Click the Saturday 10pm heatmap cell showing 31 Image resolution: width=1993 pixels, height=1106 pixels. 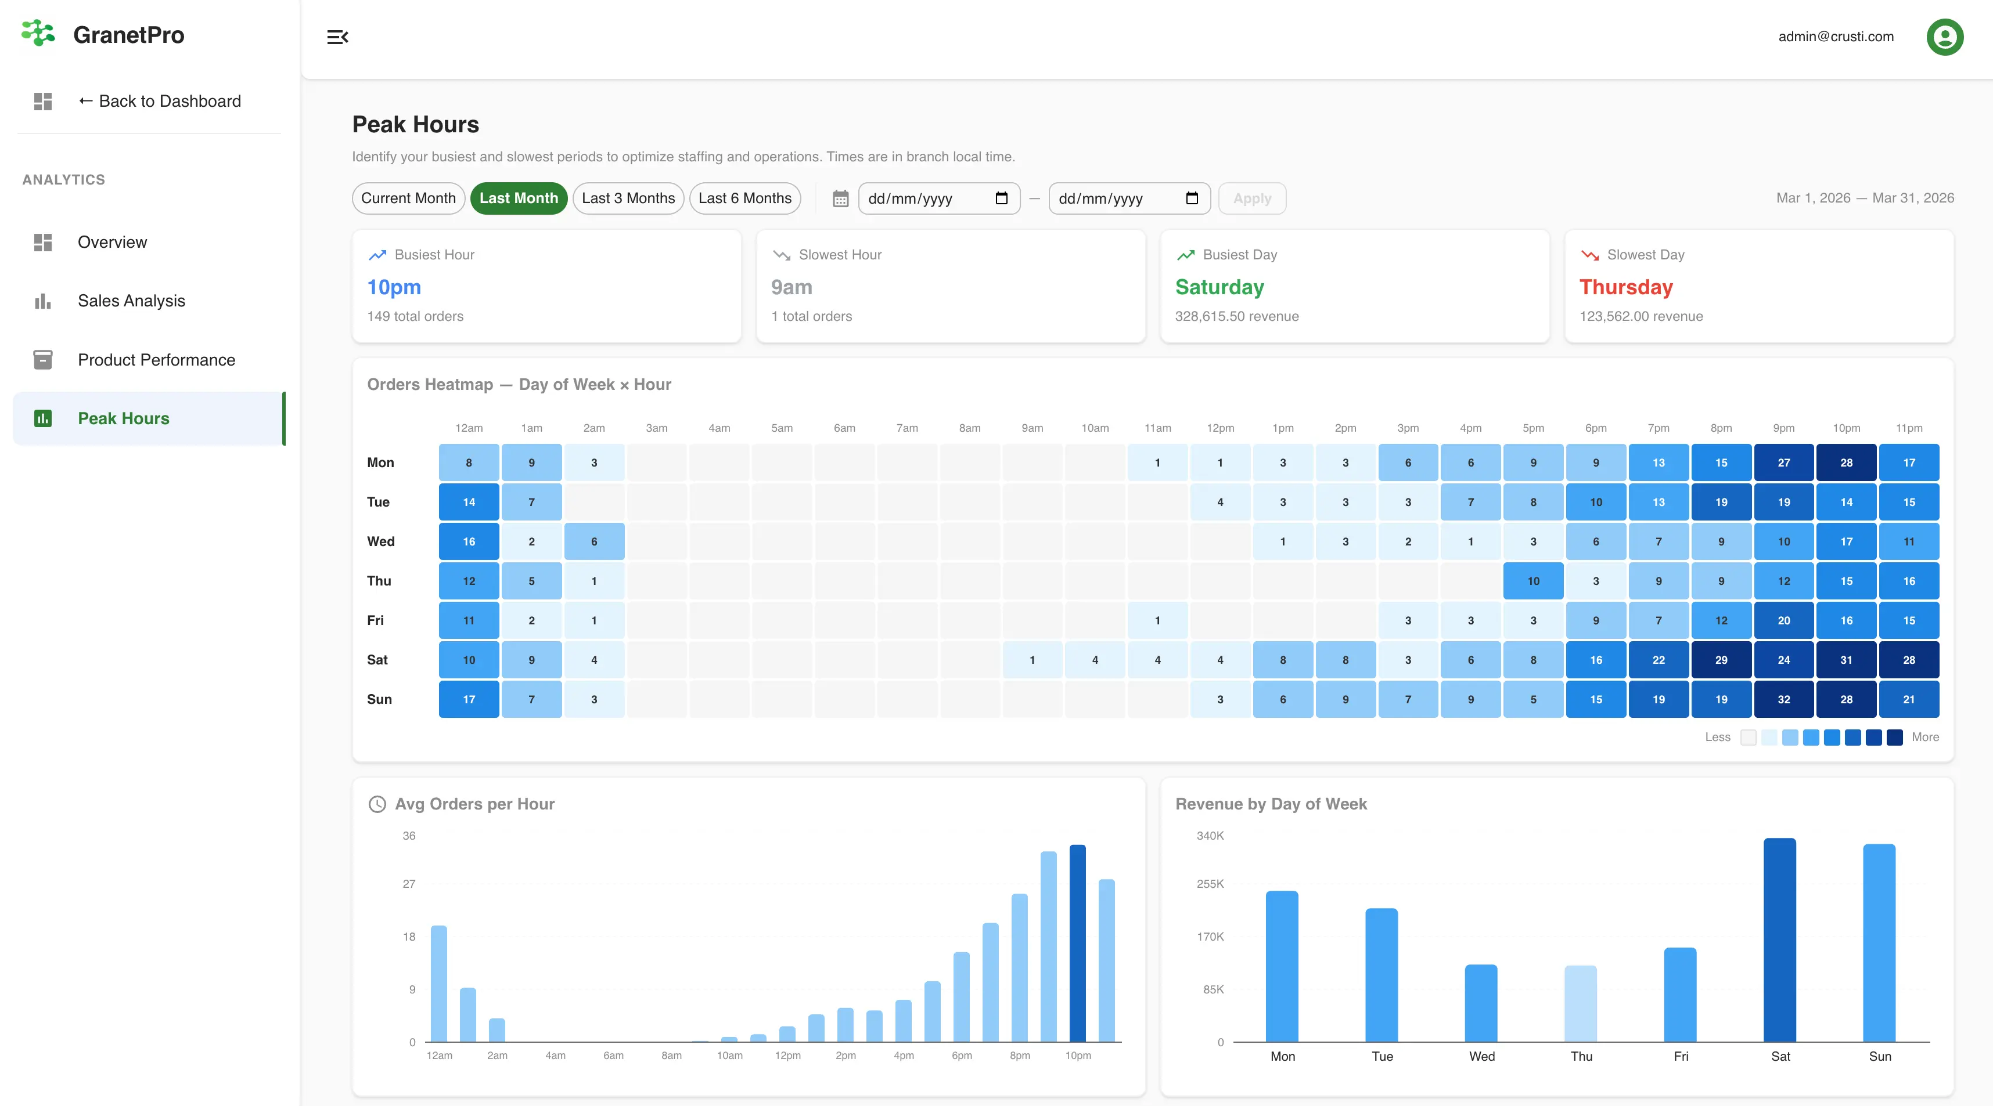pyautogui.click(x=1846, y=660)
